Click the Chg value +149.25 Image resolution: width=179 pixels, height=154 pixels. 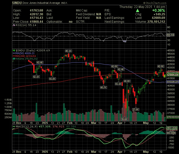[x=159, y=14]
